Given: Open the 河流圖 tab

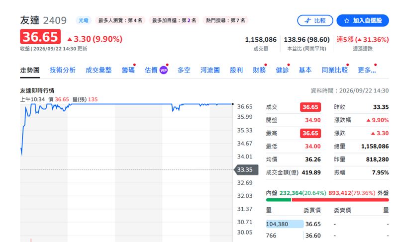Looking at the screenshot, I should pos(210,70).
